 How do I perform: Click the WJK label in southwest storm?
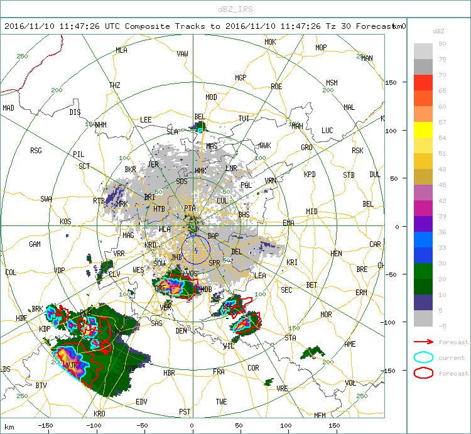(72, 365)
